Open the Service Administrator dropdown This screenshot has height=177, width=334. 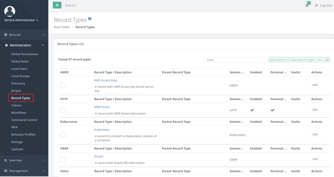coord(21,20)
